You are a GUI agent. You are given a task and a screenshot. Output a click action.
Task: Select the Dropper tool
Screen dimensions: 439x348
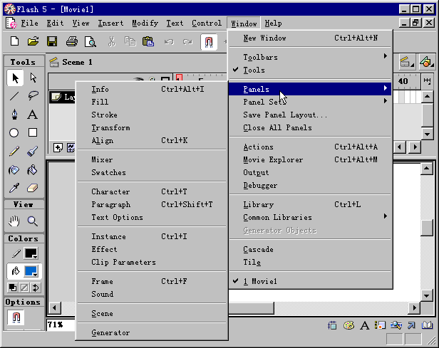click(14, 188)
